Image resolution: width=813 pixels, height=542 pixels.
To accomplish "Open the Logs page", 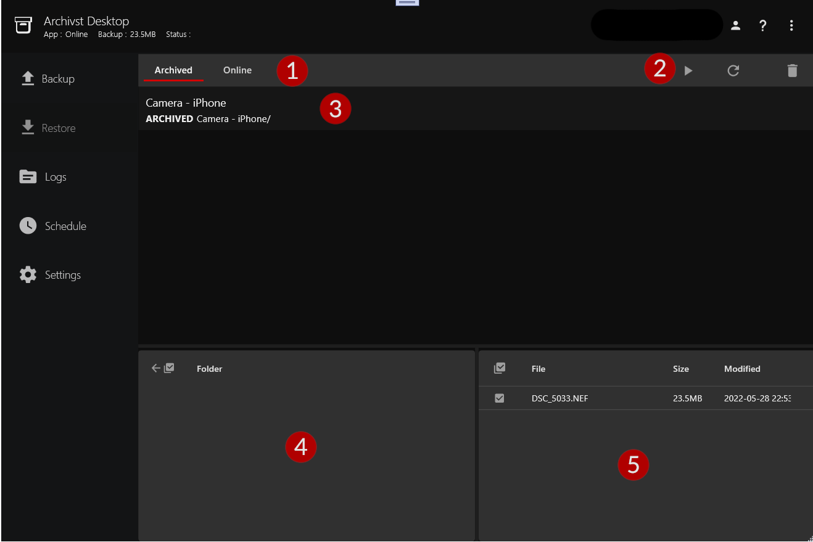I will coord(43,177).
